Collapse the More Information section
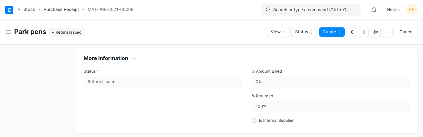The height and width of the screenshot is (137, 423). [135, 58]
